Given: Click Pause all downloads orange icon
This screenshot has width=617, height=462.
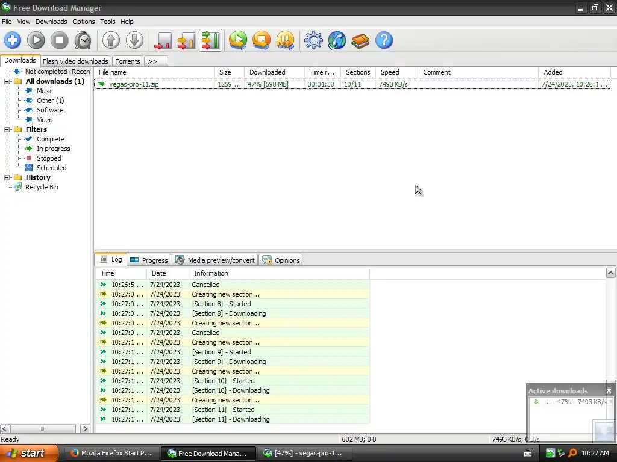Looking at the screenshot, I should click(285, 40).
